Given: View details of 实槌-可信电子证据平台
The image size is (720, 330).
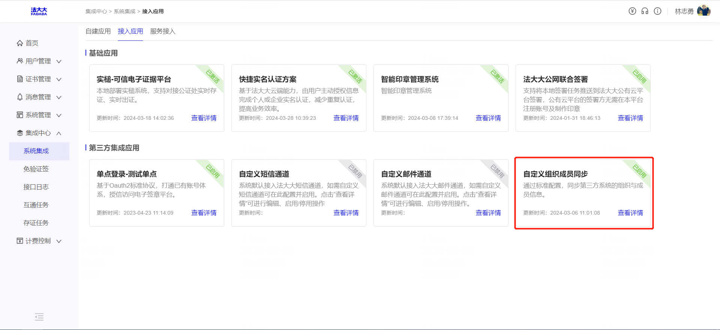Looking at the screenshot, I should (x=204, y=118).
